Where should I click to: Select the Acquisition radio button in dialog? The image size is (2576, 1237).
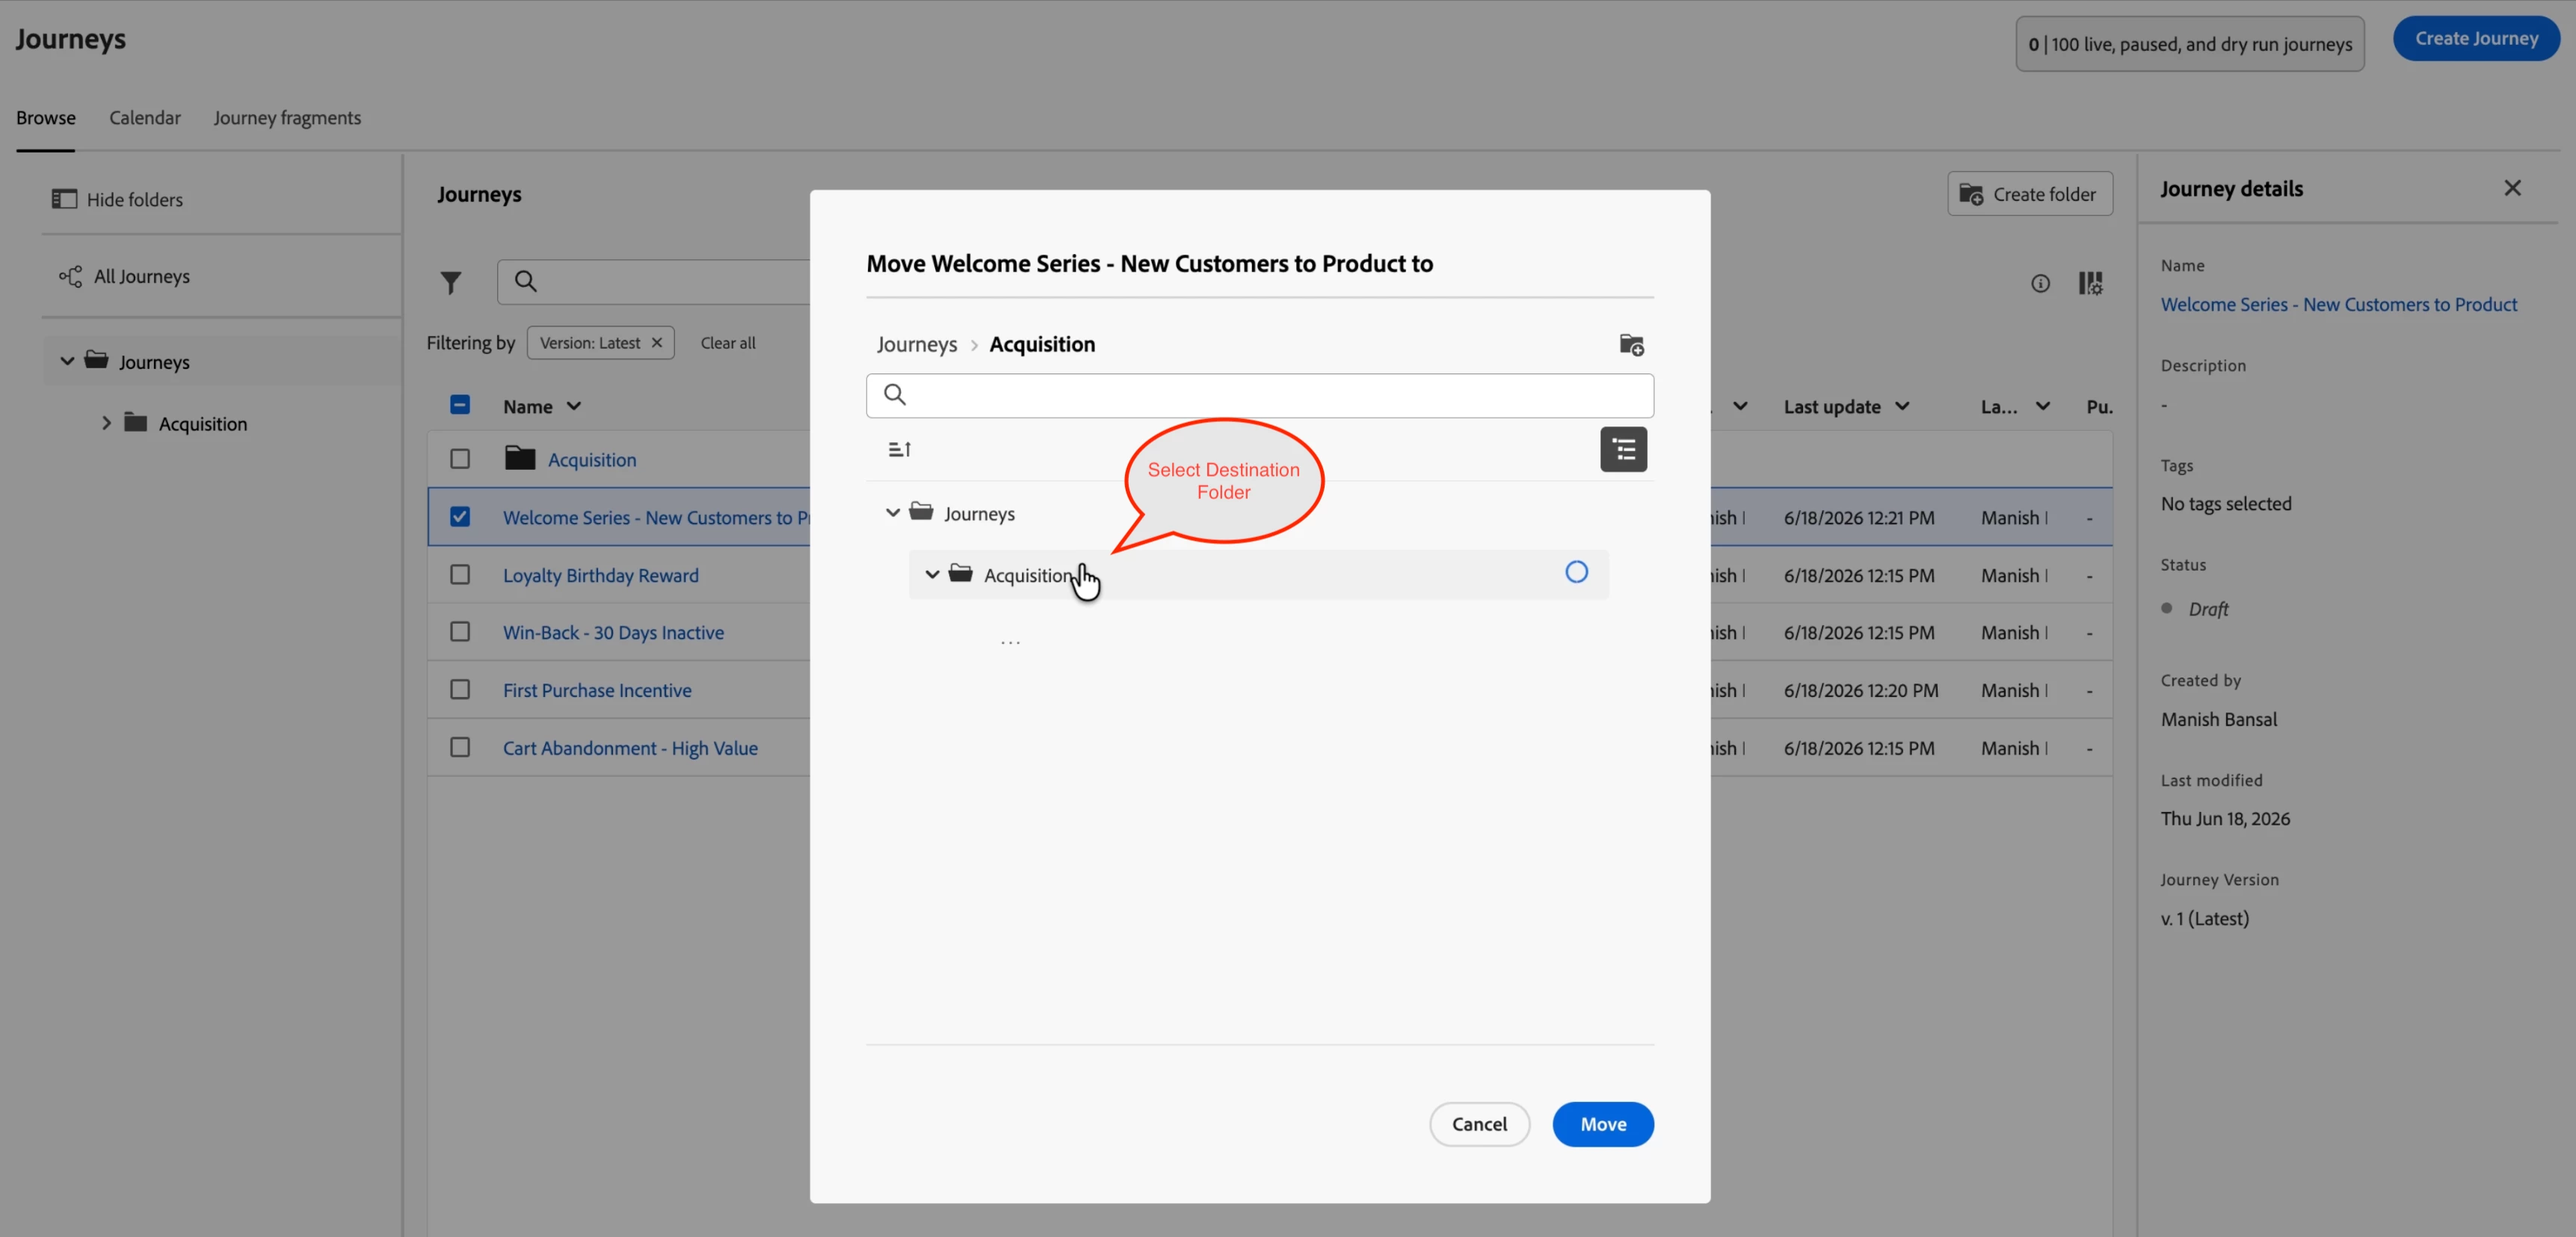(x=1576, y=572)
